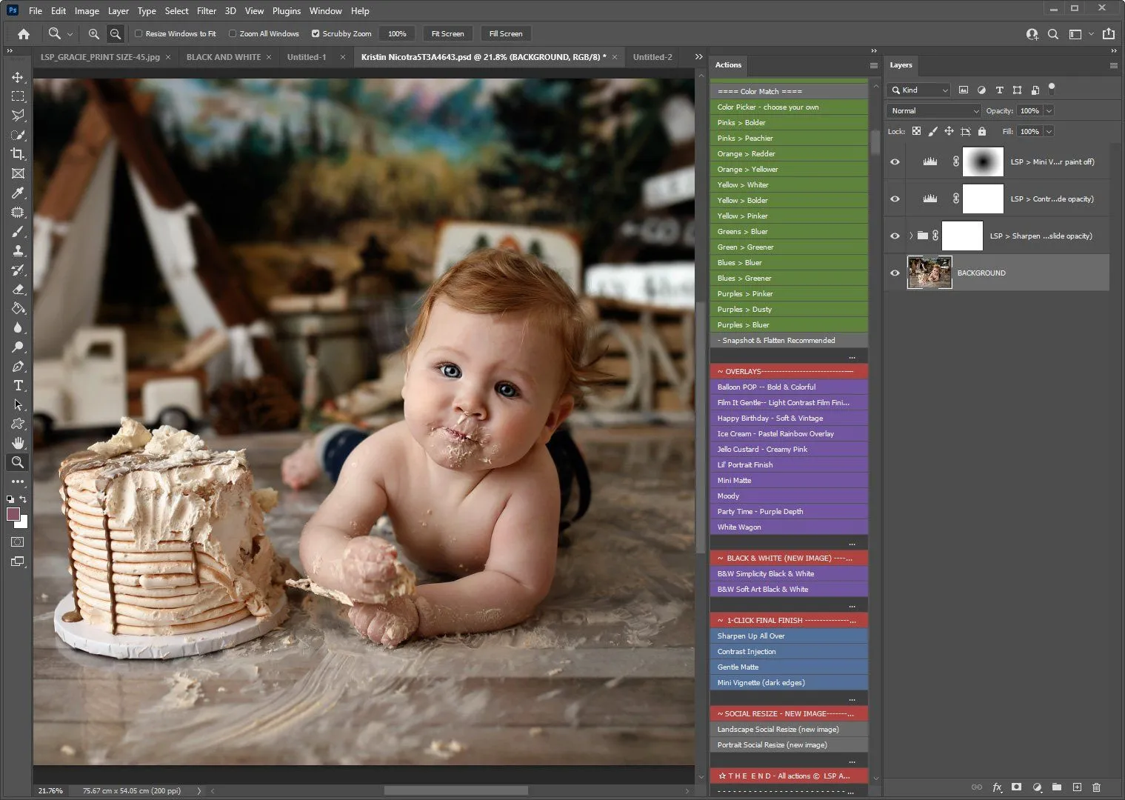This screenshot has height=800, width=1125.
Task: Select the Custom Shape tool
Action: pyautogui.click(x=18, y=424)
